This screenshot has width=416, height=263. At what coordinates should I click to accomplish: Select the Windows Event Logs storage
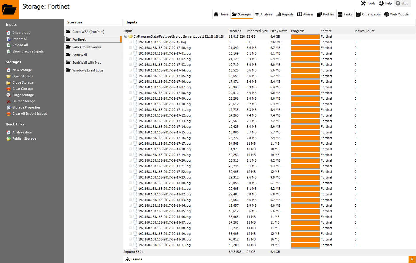[x=93, y=70]
